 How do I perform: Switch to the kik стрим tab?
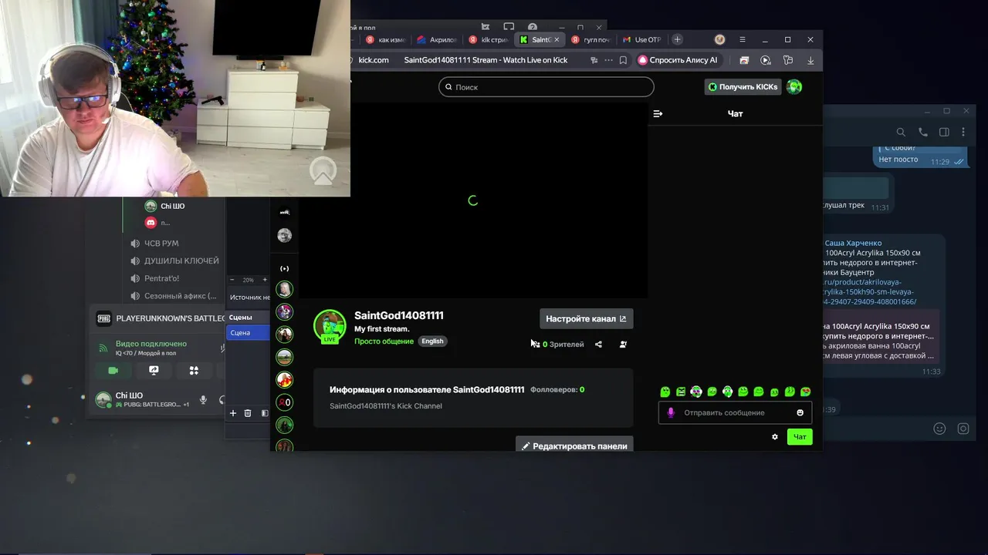489,39
